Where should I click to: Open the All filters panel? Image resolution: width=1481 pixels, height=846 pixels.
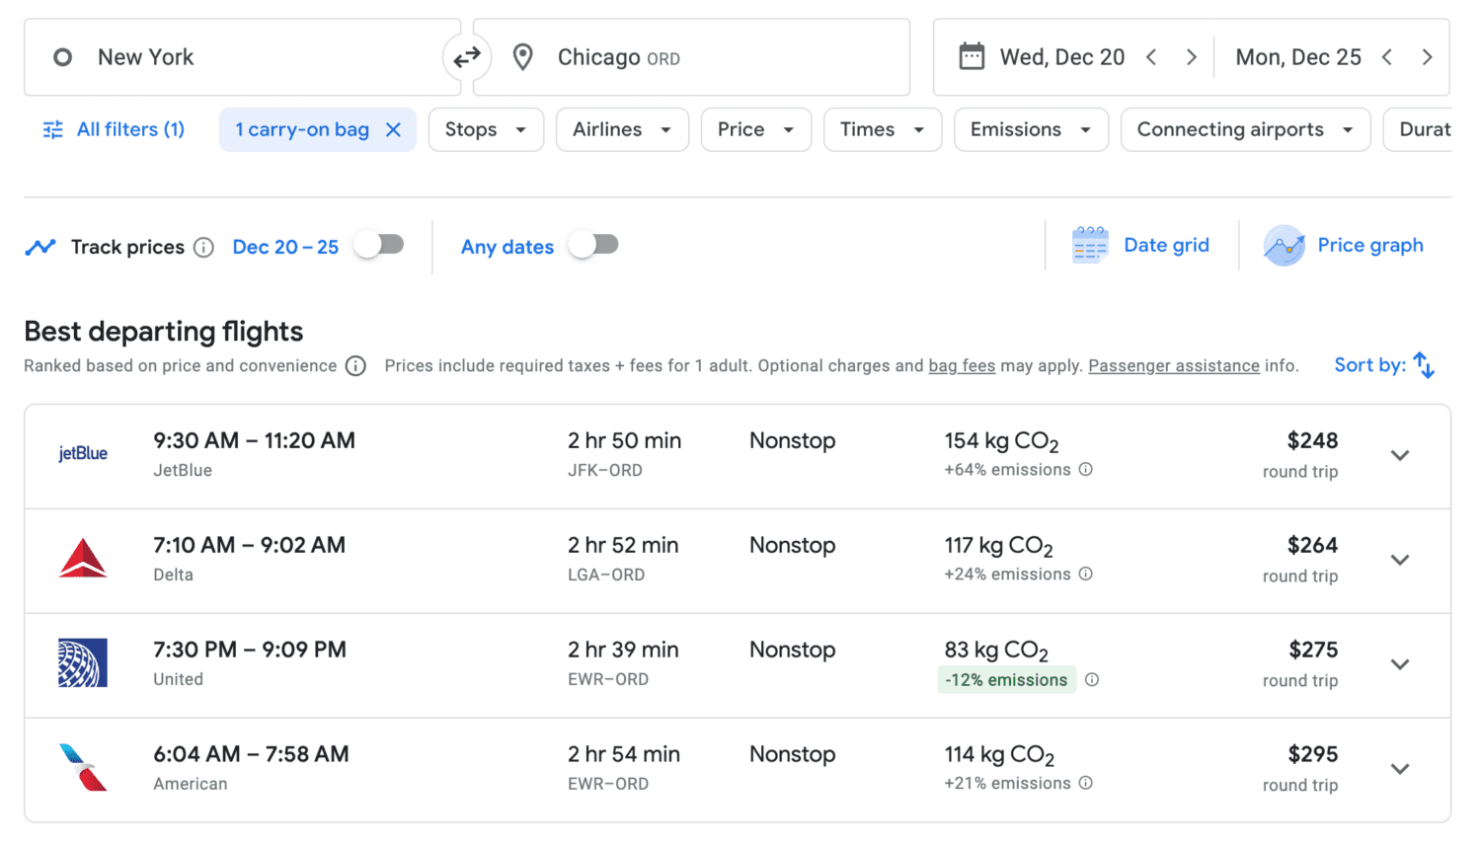tap(113, 129)
